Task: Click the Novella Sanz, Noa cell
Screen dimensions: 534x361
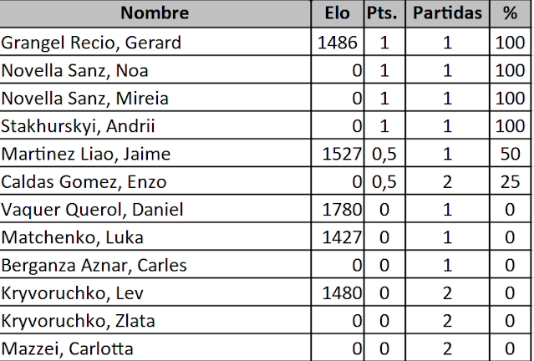Action: [155, 70]
